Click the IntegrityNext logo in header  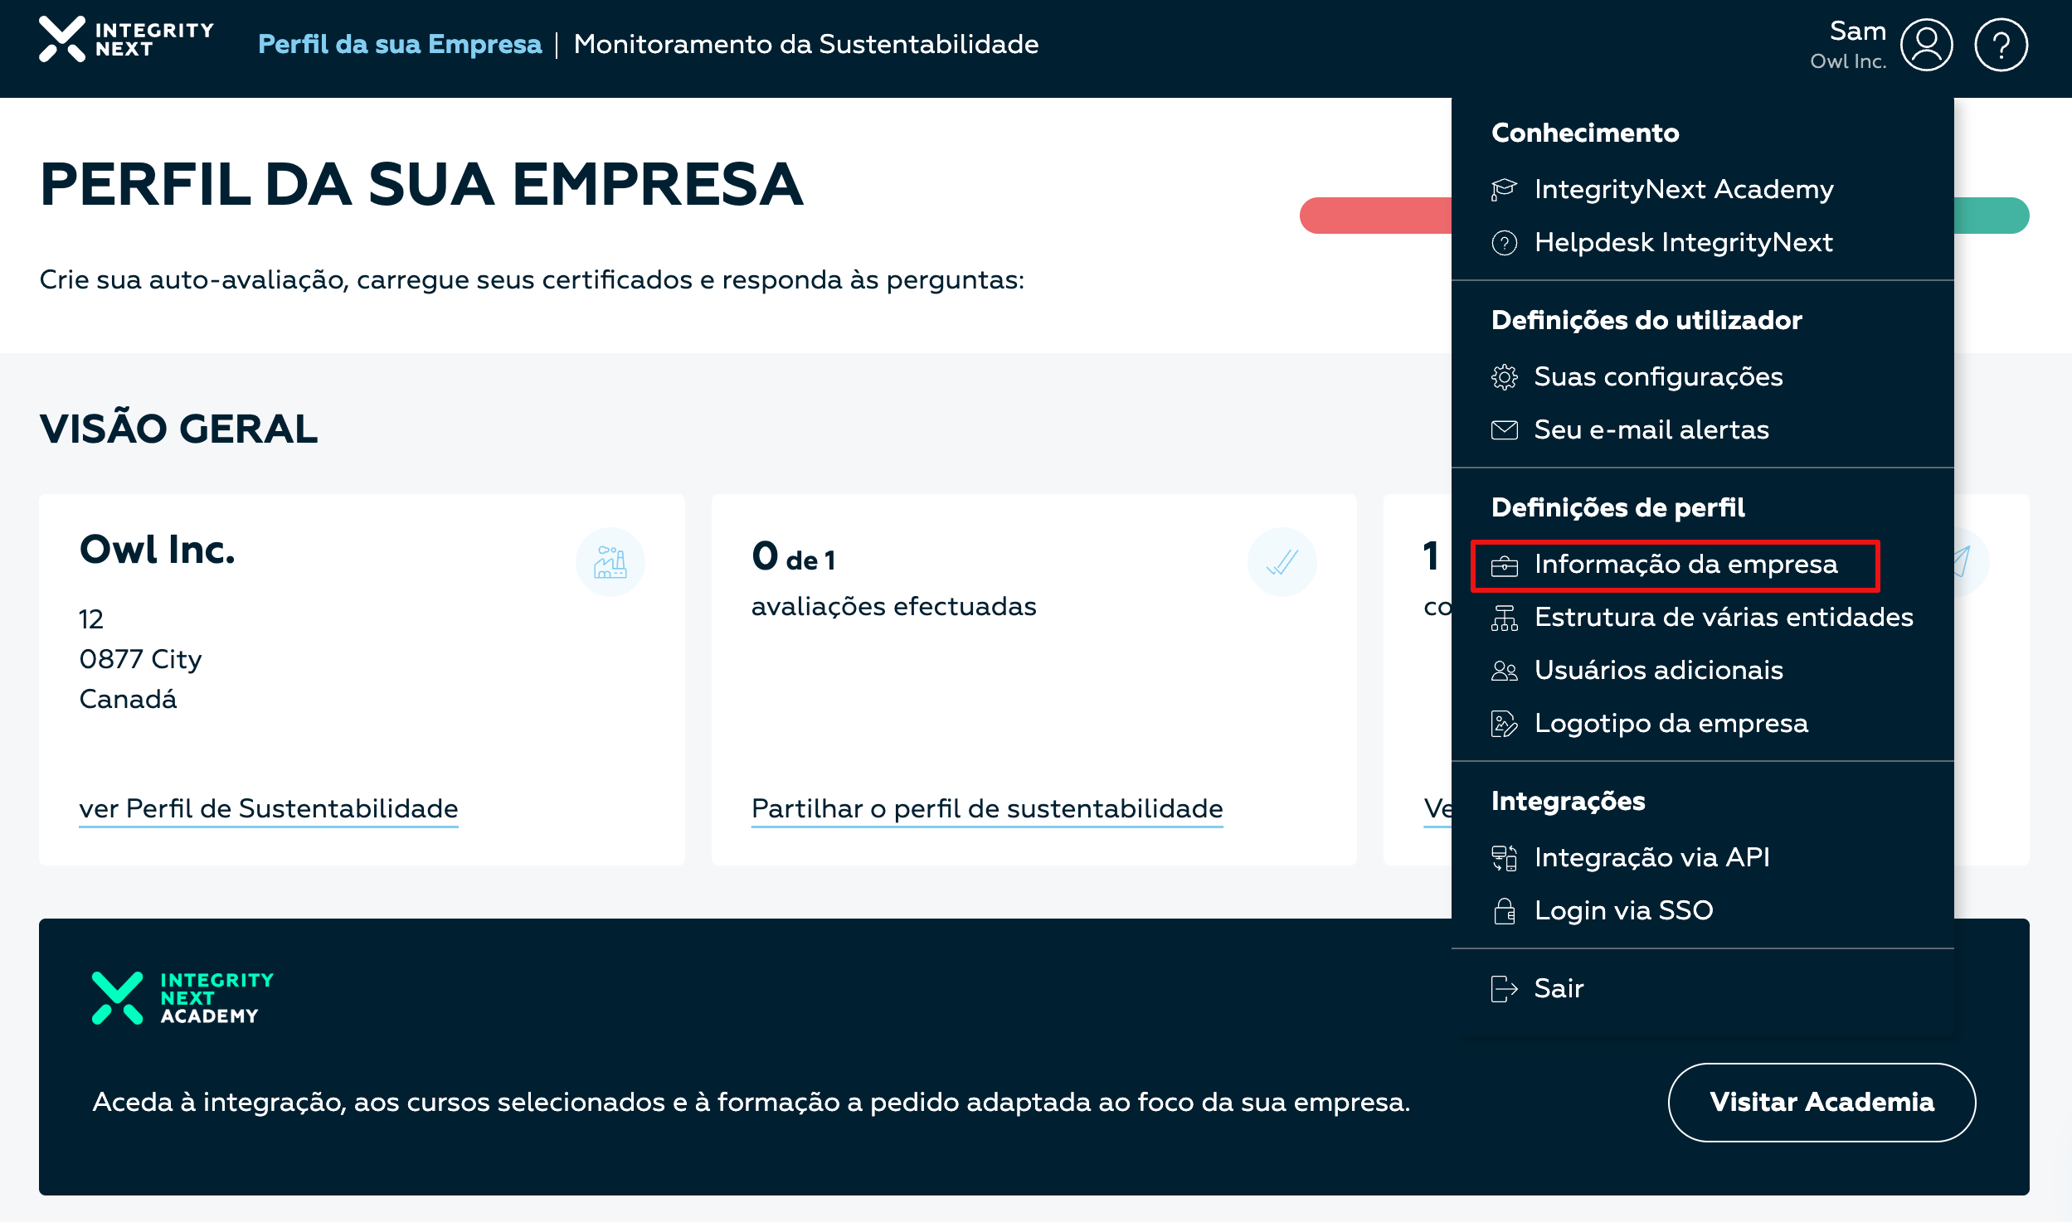[125, 40]
